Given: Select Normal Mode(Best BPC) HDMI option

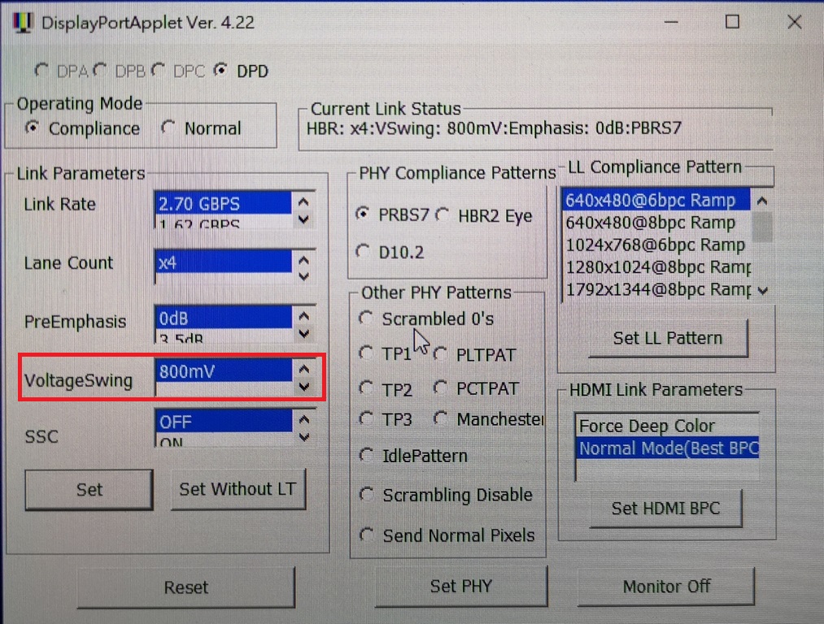Looking at the screenshot, I should (667, 448).
